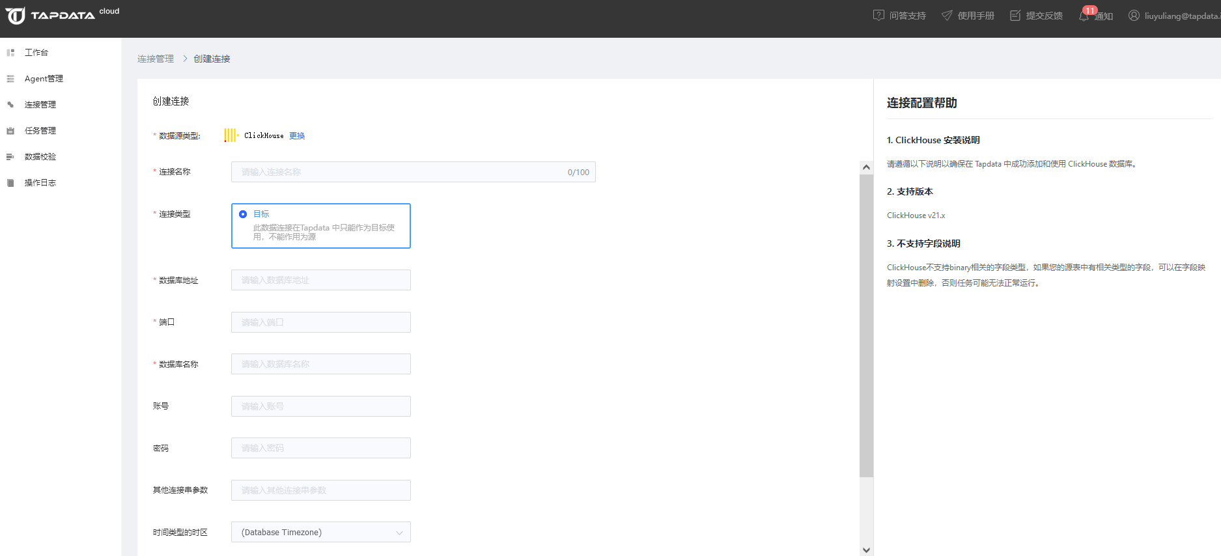Focus the 密码 input field

tap(321, 448)
